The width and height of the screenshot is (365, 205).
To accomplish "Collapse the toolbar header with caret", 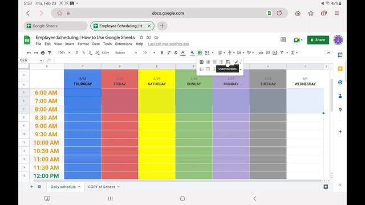I will [328, 53].
